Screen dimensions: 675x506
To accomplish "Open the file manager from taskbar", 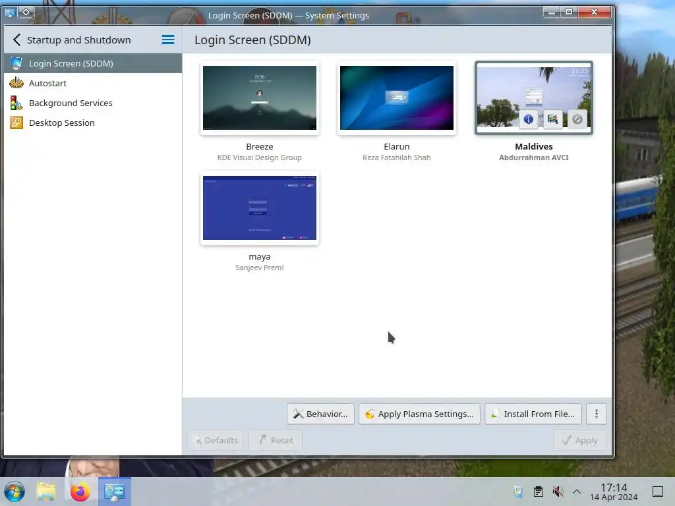I will tap(46, 492).
